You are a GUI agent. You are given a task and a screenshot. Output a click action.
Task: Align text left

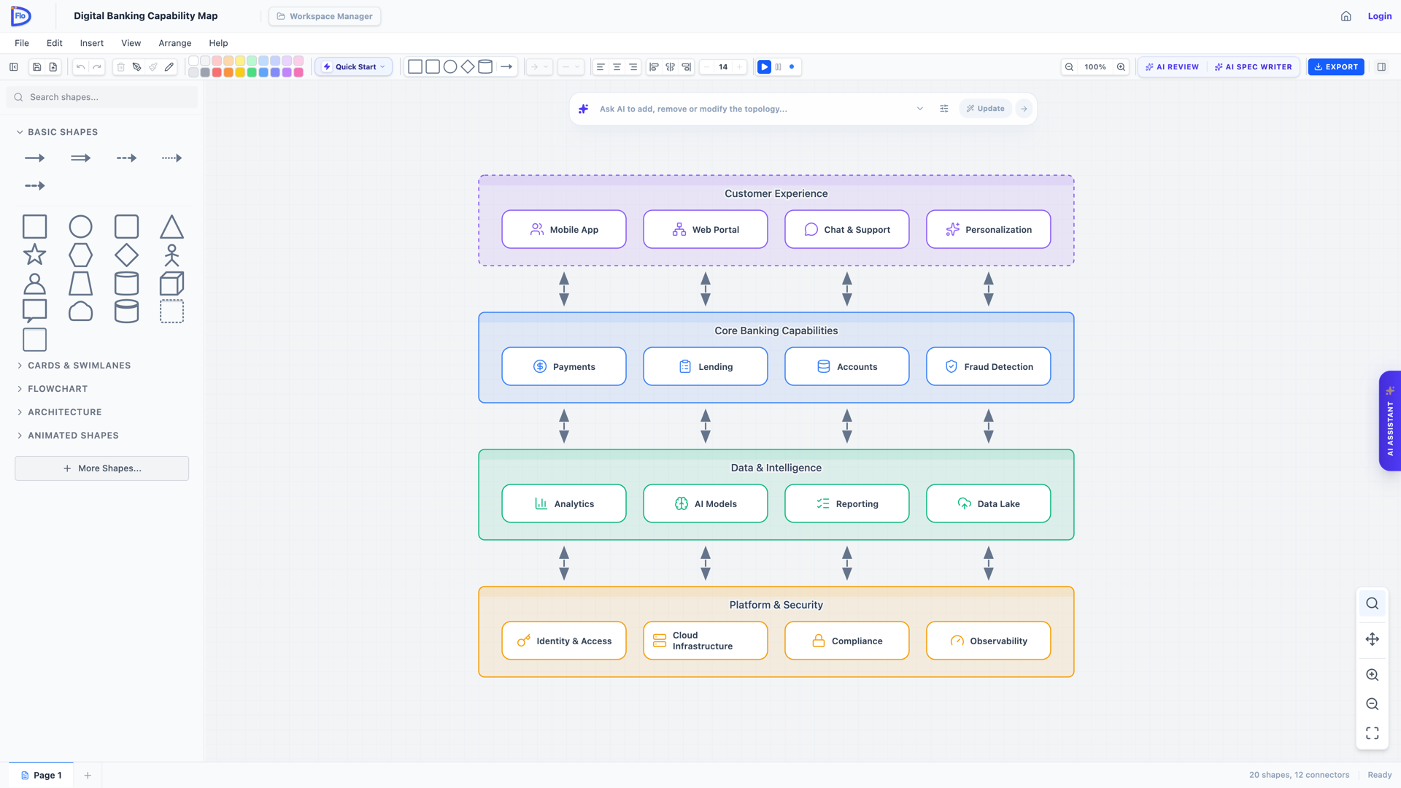tap(601, 67)
